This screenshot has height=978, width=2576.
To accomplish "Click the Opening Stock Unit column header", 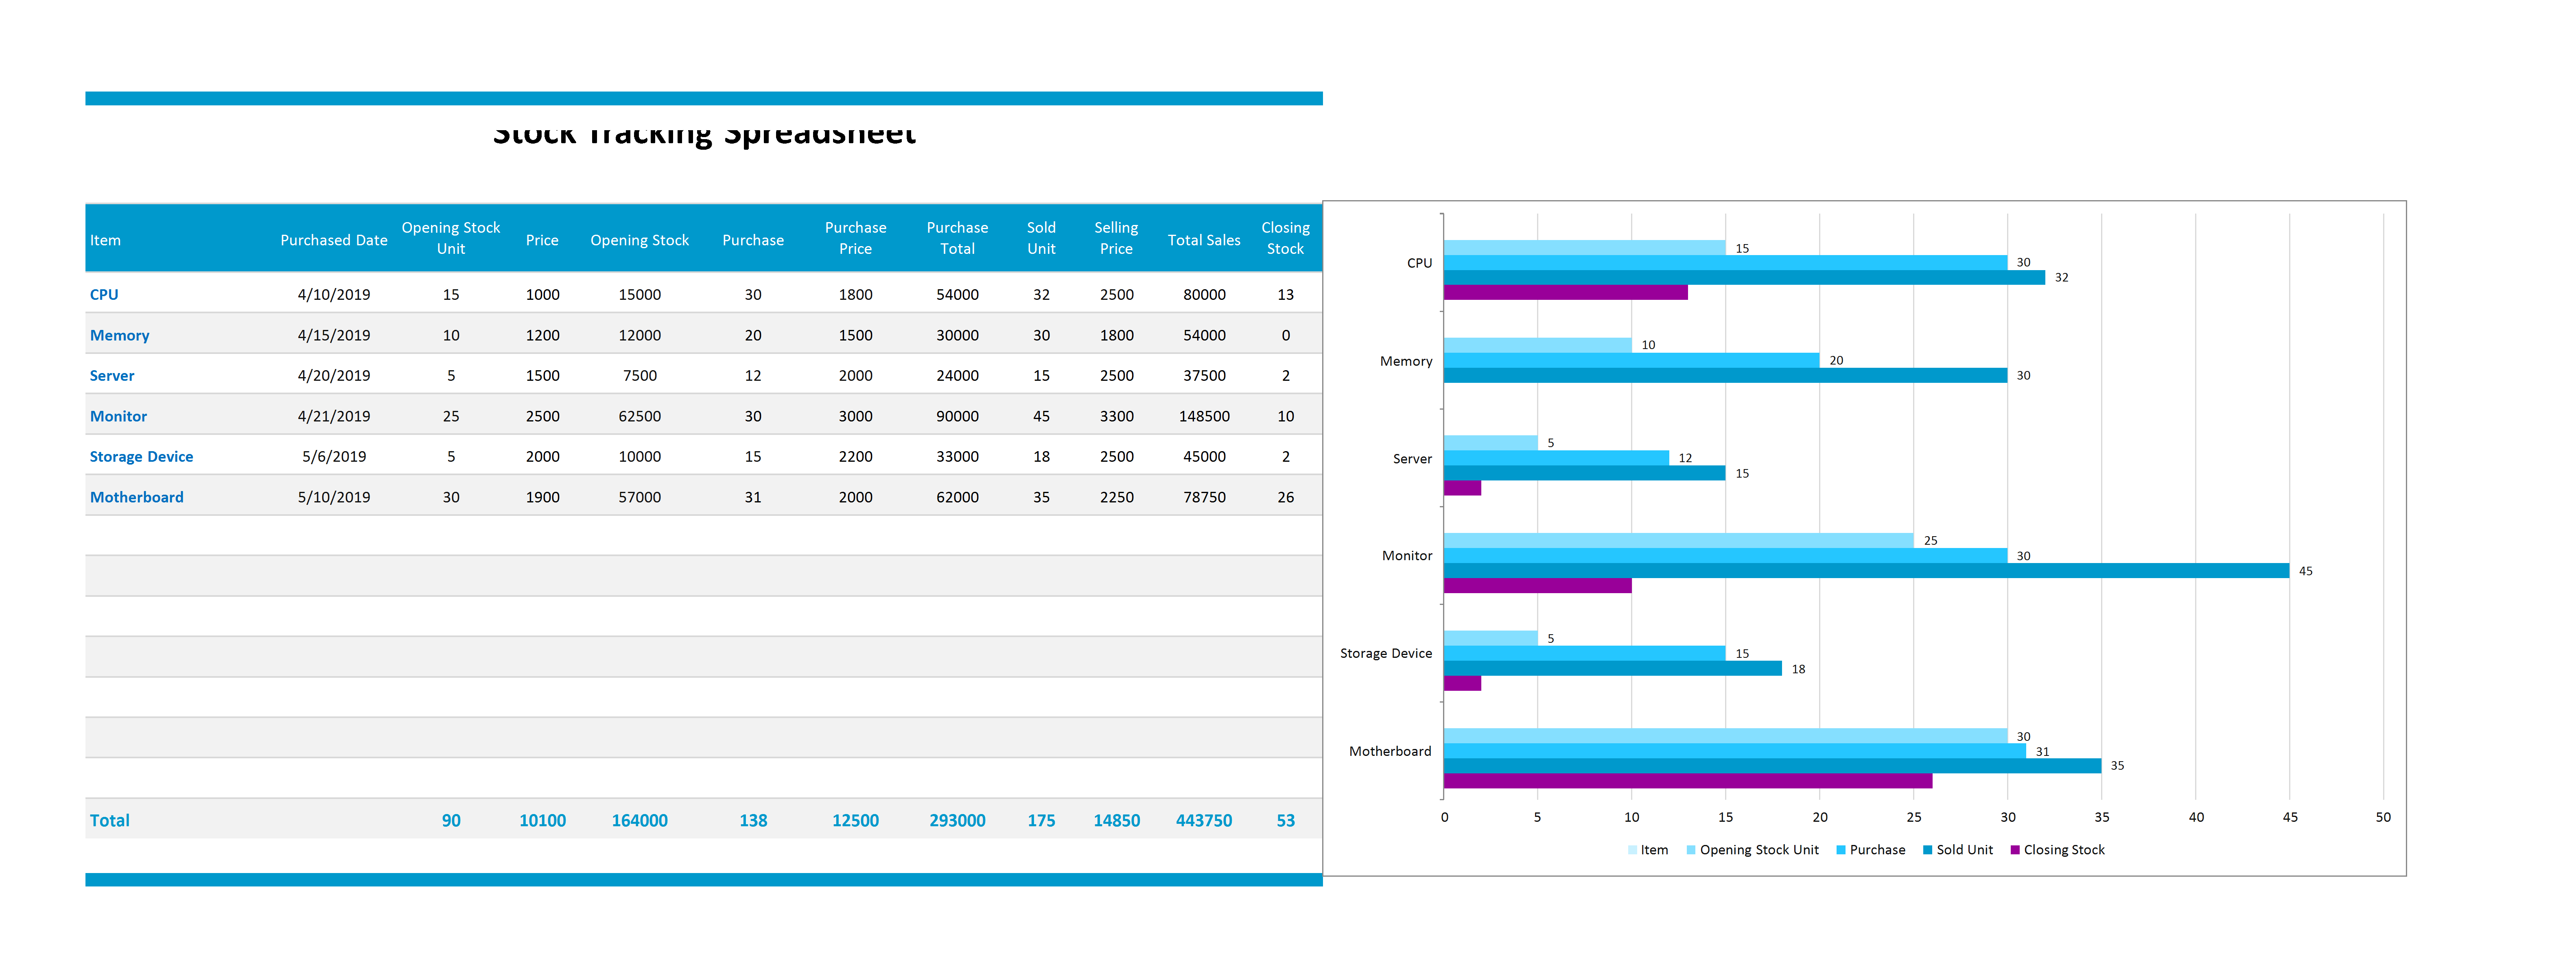I will [x=450, y=238].
